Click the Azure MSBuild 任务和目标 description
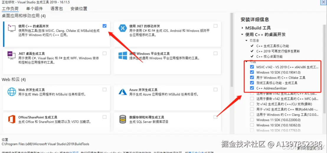 [164, 94]
